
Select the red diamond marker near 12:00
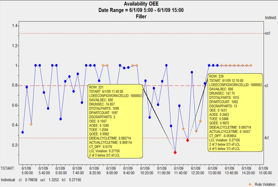click(188, 140)
